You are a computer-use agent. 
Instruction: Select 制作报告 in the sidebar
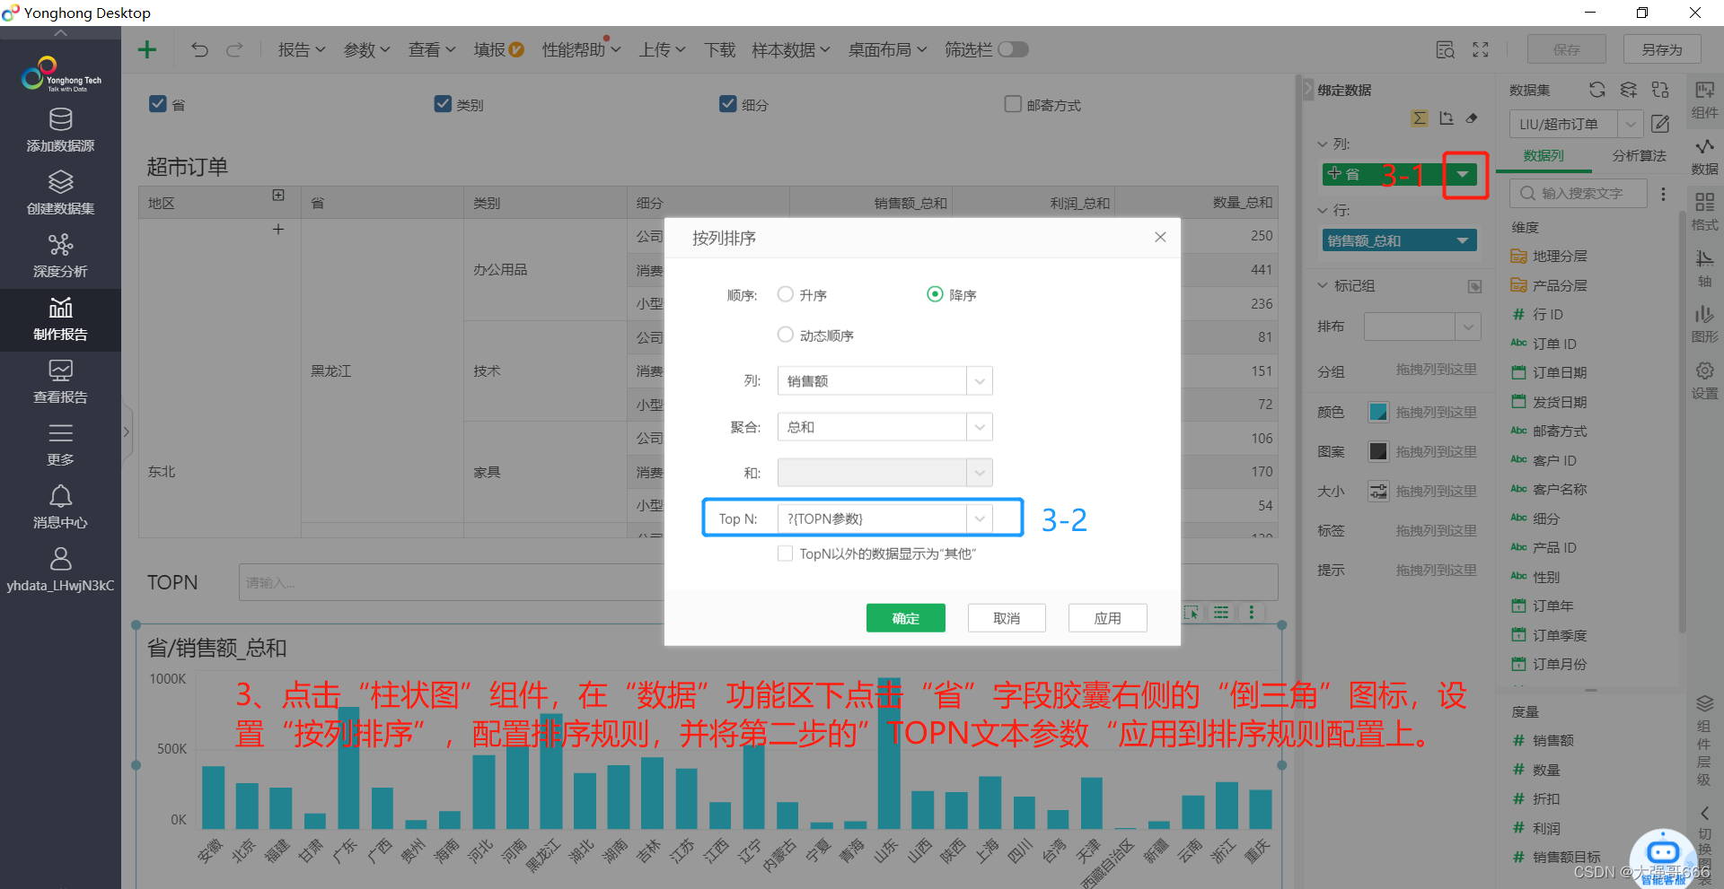(60, 319)
